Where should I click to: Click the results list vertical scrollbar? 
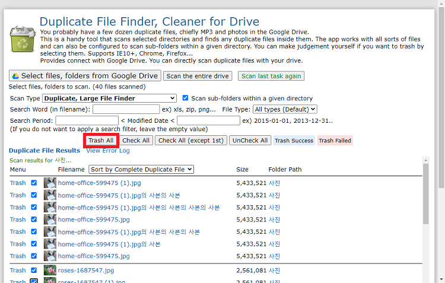pyautogui.click(x=425, y=196)
